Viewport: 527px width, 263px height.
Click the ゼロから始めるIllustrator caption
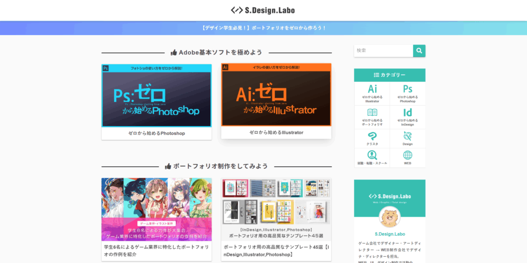click(x=276, y=132)
